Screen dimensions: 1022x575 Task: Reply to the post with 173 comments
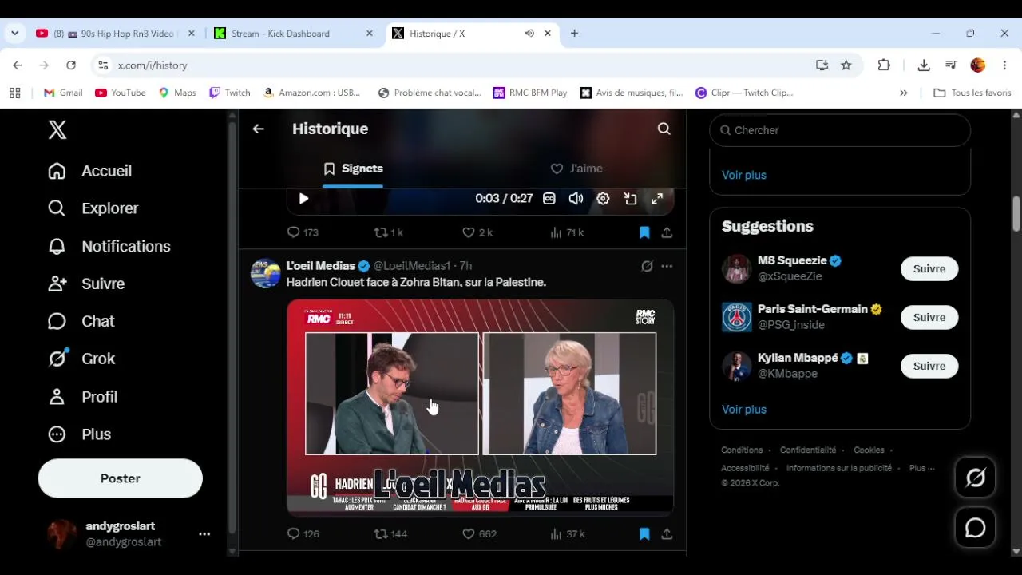[x=303, y=232]
